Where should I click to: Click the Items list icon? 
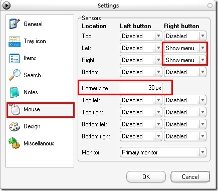[15, 58]
